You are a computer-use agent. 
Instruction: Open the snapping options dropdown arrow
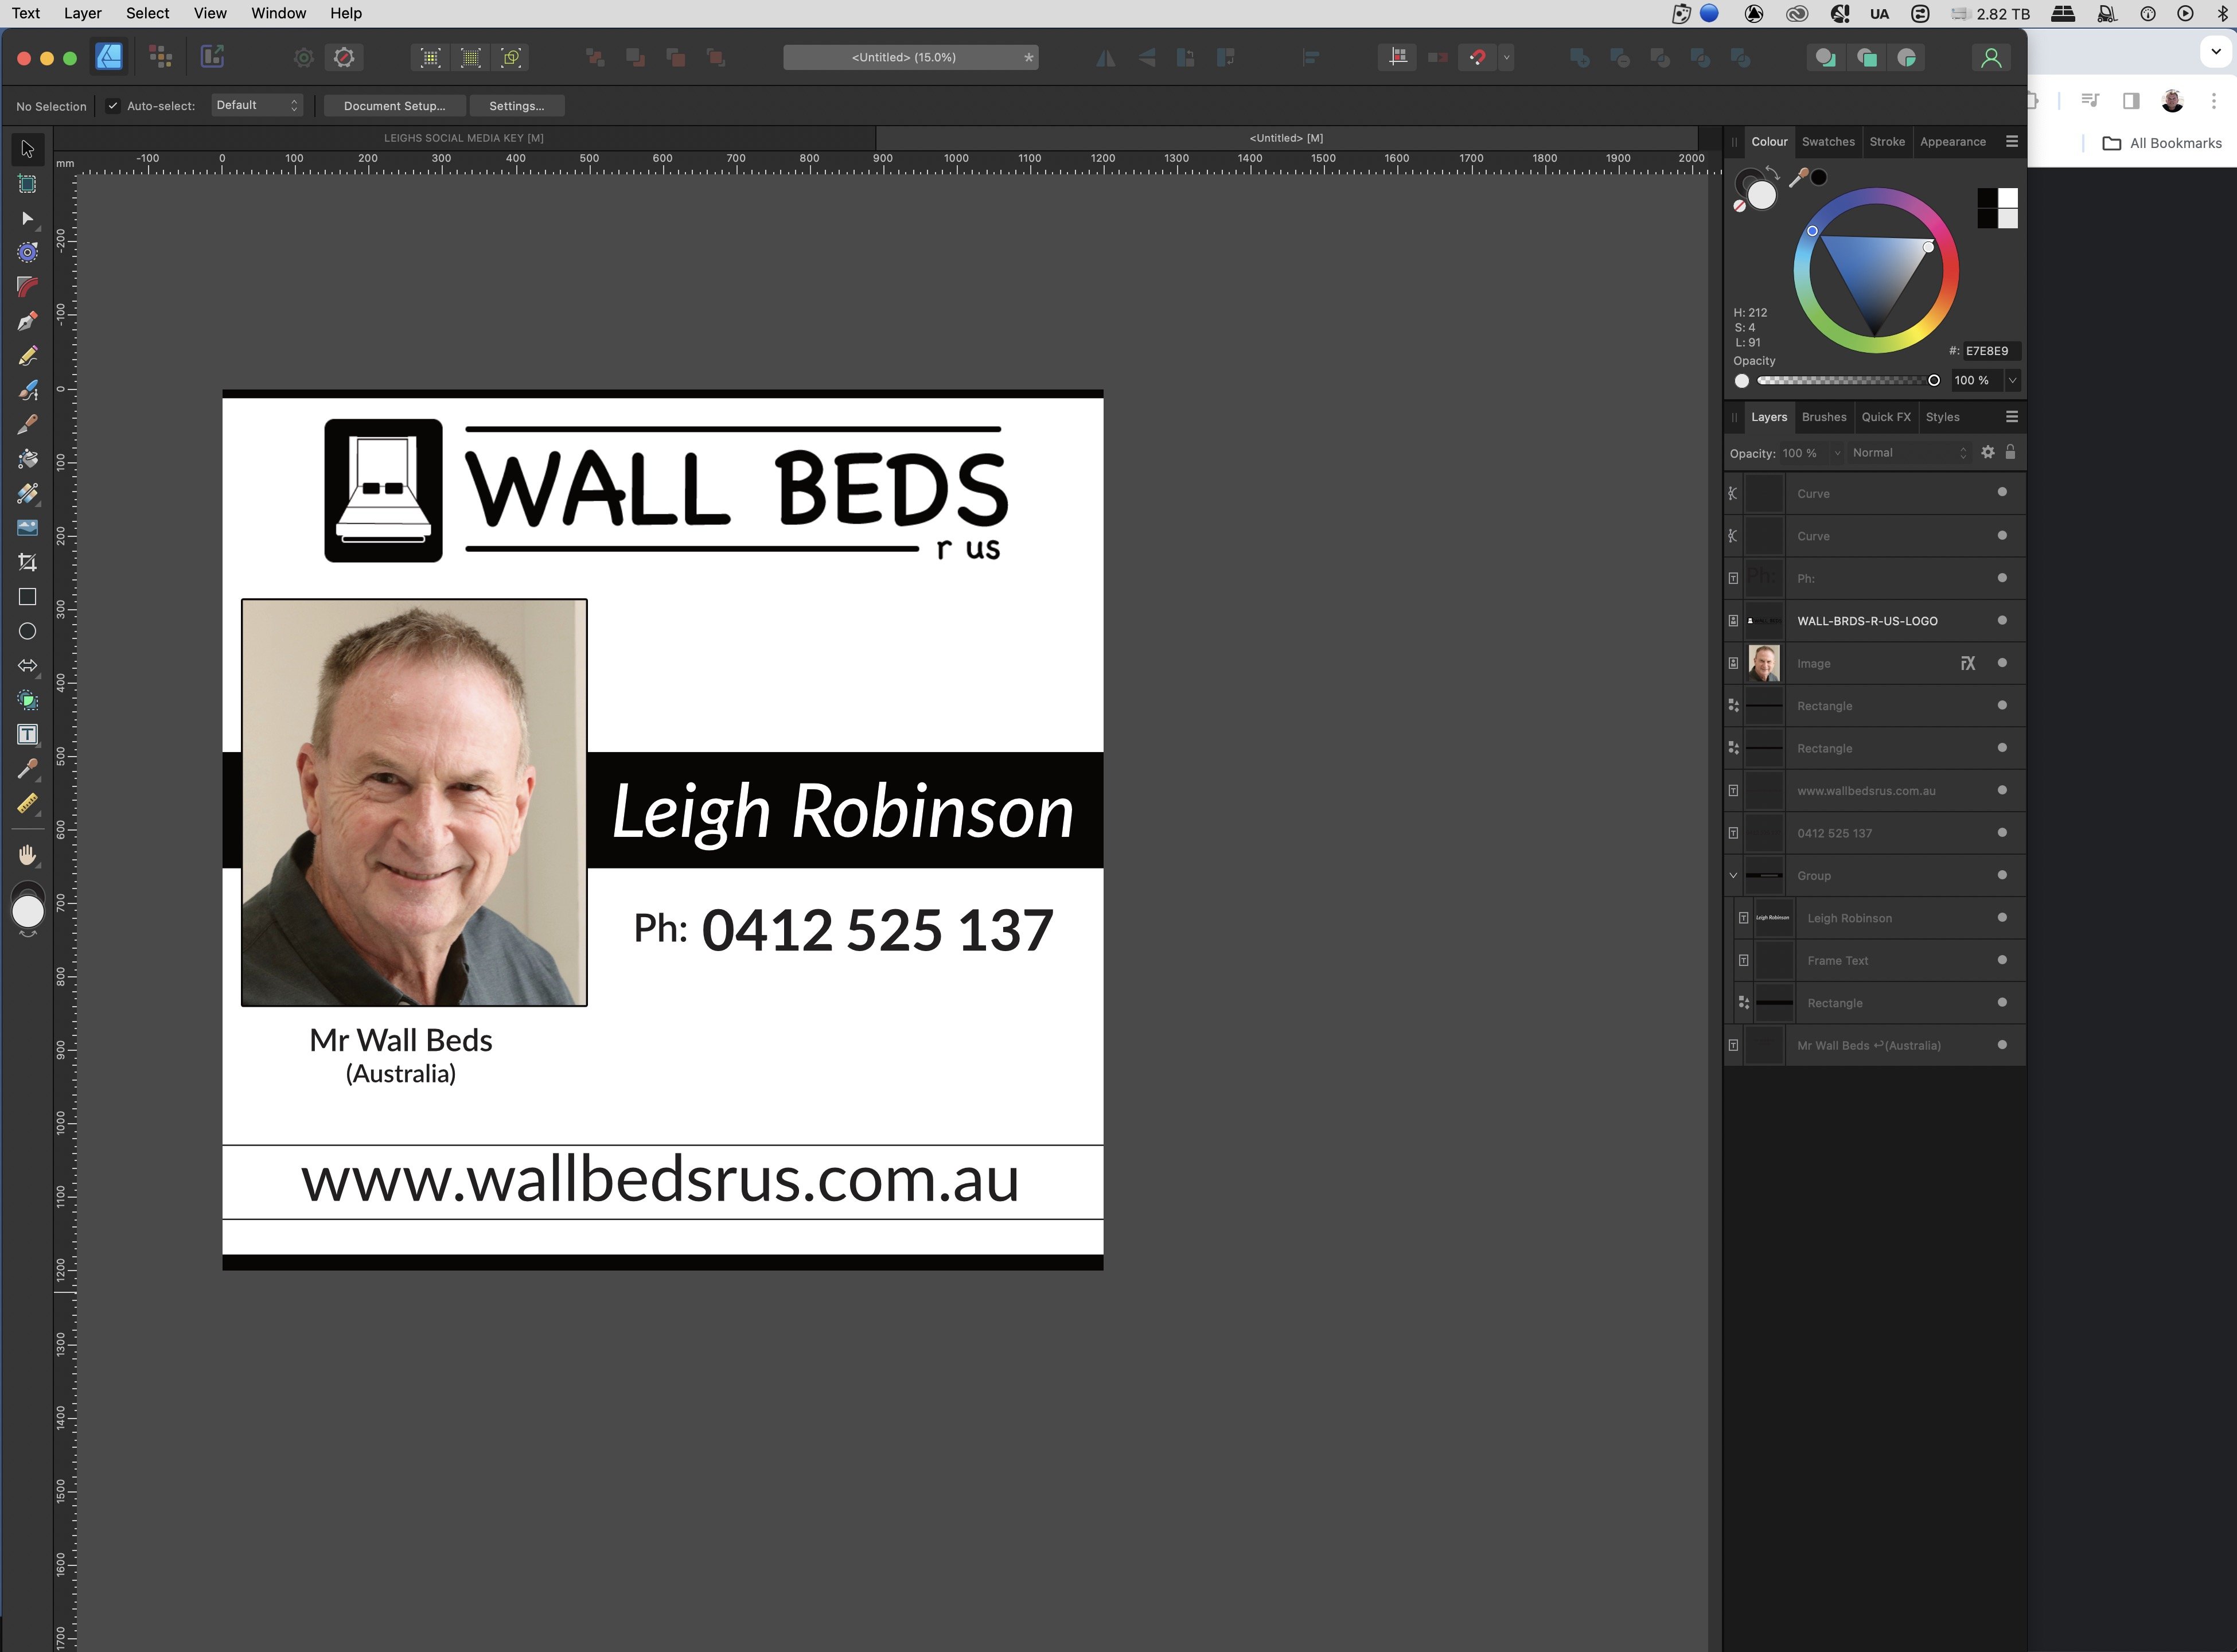[x=1507, y=57]
